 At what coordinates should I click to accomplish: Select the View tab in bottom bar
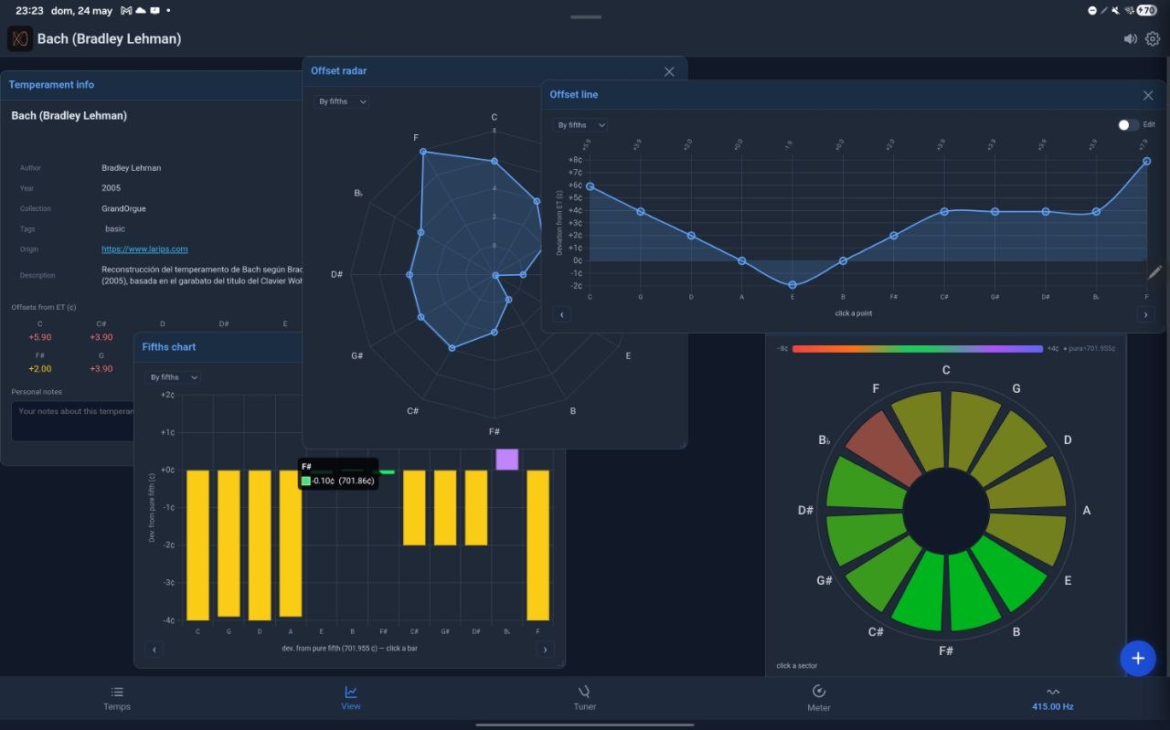click(351, 697)
